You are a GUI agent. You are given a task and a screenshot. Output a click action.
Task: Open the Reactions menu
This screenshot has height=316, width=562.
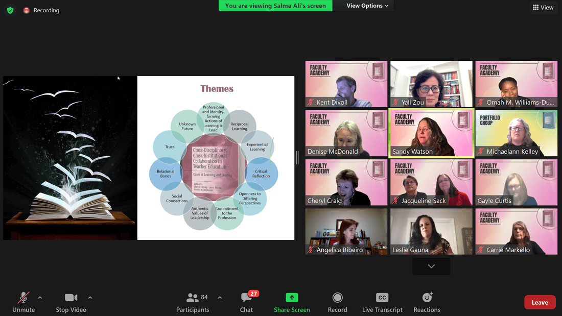(x=427, y=298)
